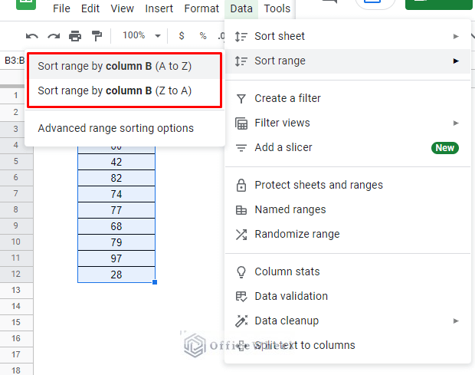Select cell containing 28
Screen dimensions: 475x375
(116, 275)
